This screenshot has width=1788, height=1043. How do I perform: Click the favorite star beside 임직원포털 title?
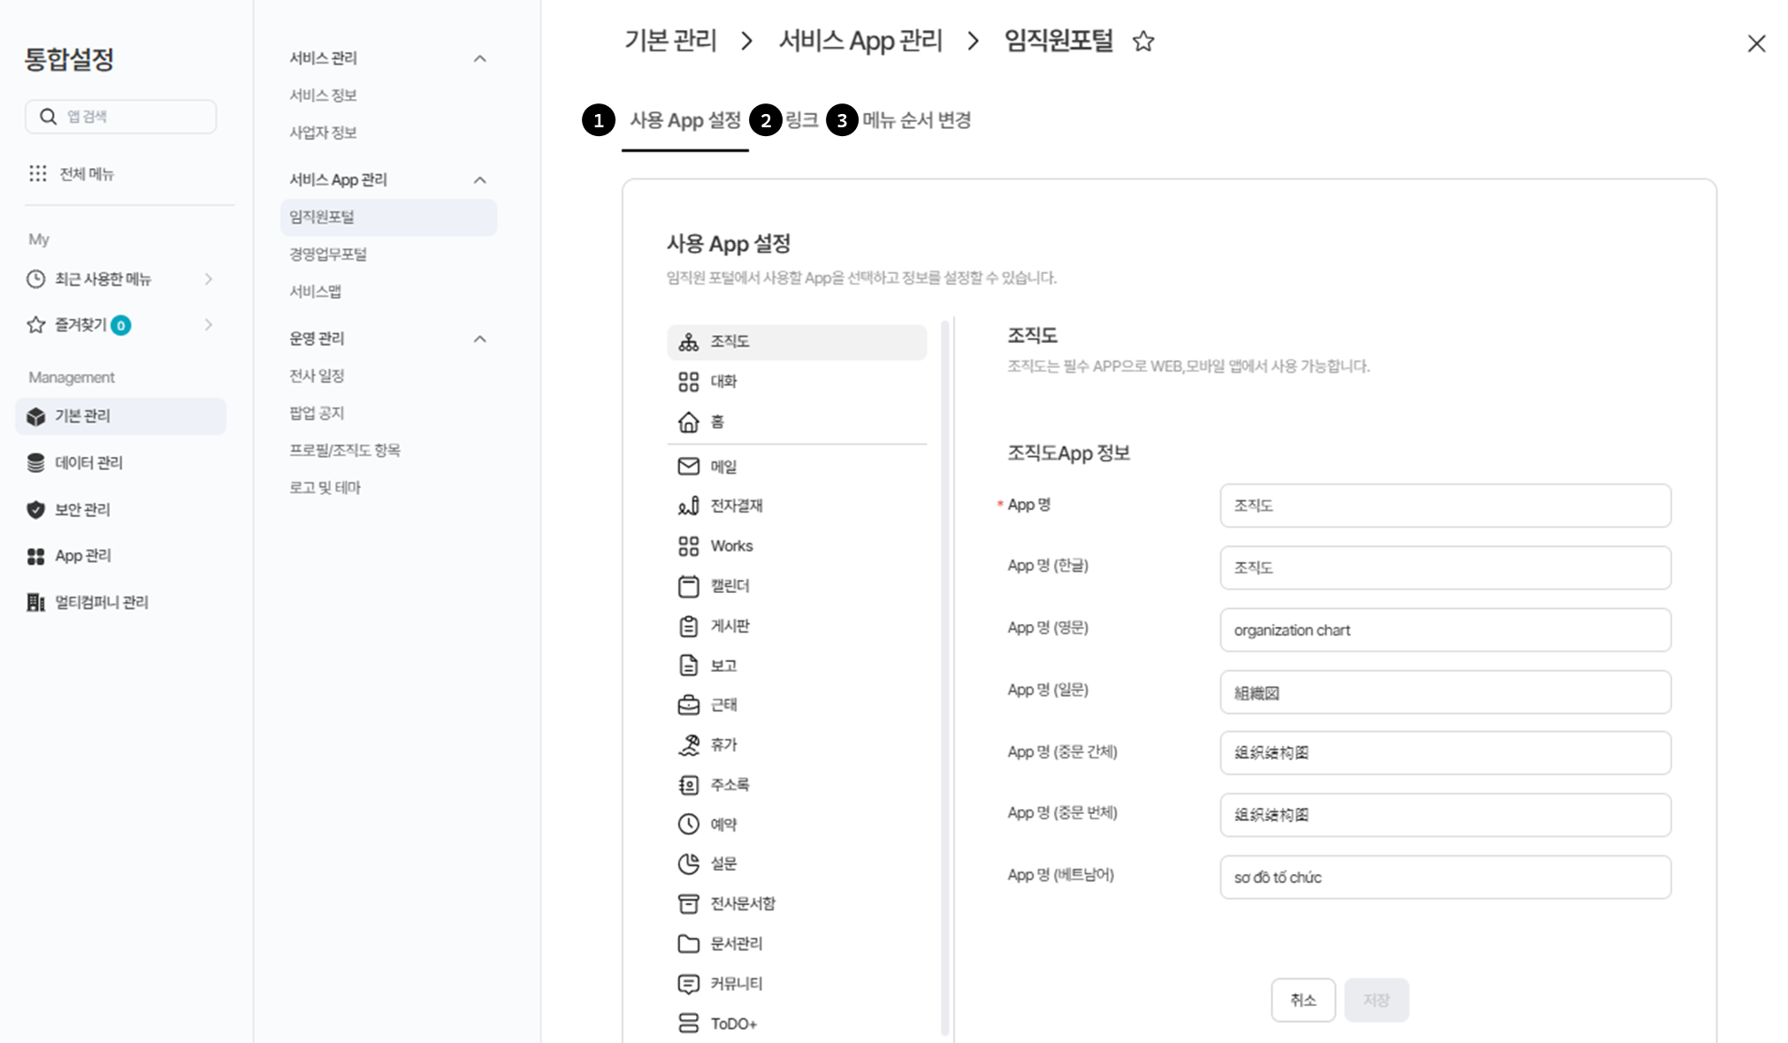[x=1143, y=42]
